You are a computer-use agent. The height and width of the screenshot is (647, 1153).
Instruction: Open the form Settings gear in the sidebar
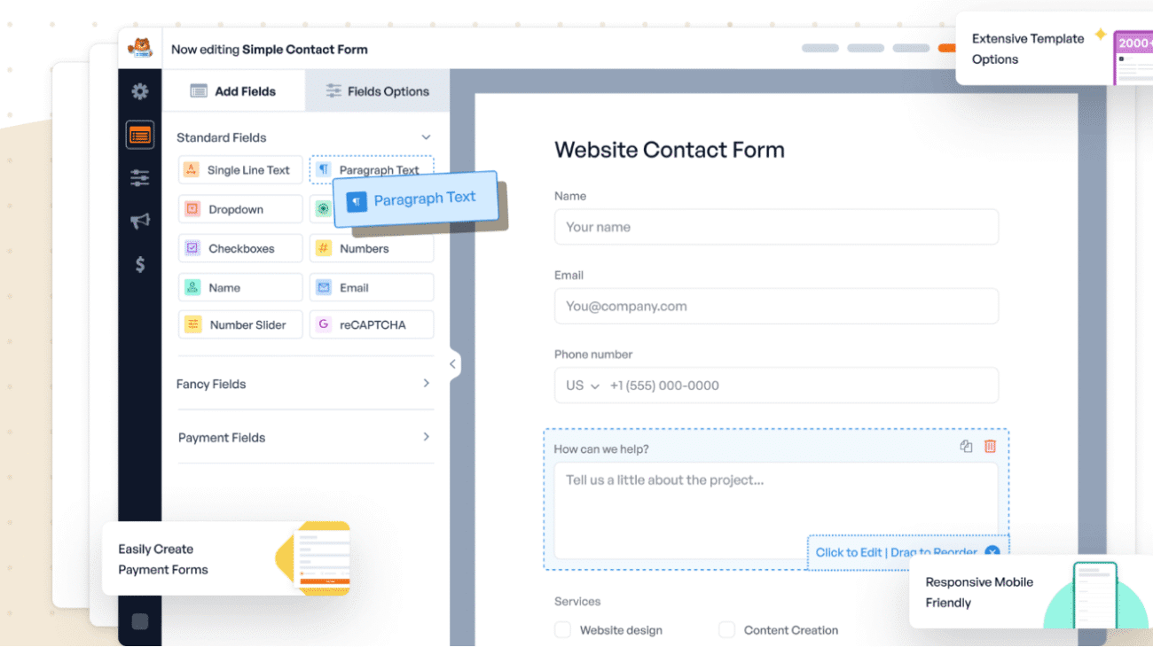139,91
